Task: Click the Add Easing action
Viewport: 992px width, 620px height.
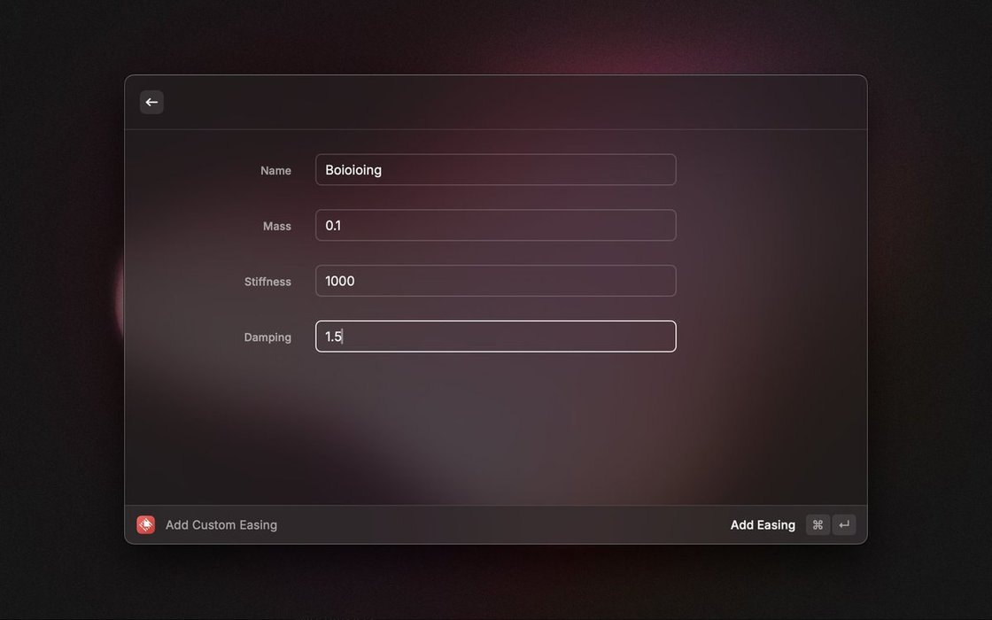Action: point(763,525)
